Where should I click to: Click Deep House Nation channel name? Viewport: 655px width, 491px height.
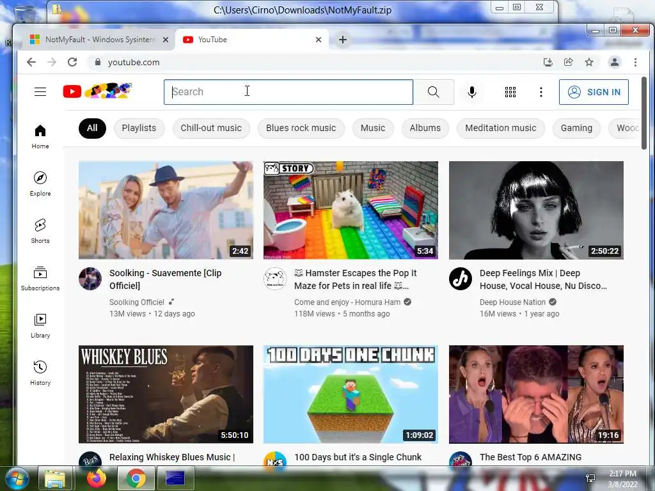click(x=512, y=302)
